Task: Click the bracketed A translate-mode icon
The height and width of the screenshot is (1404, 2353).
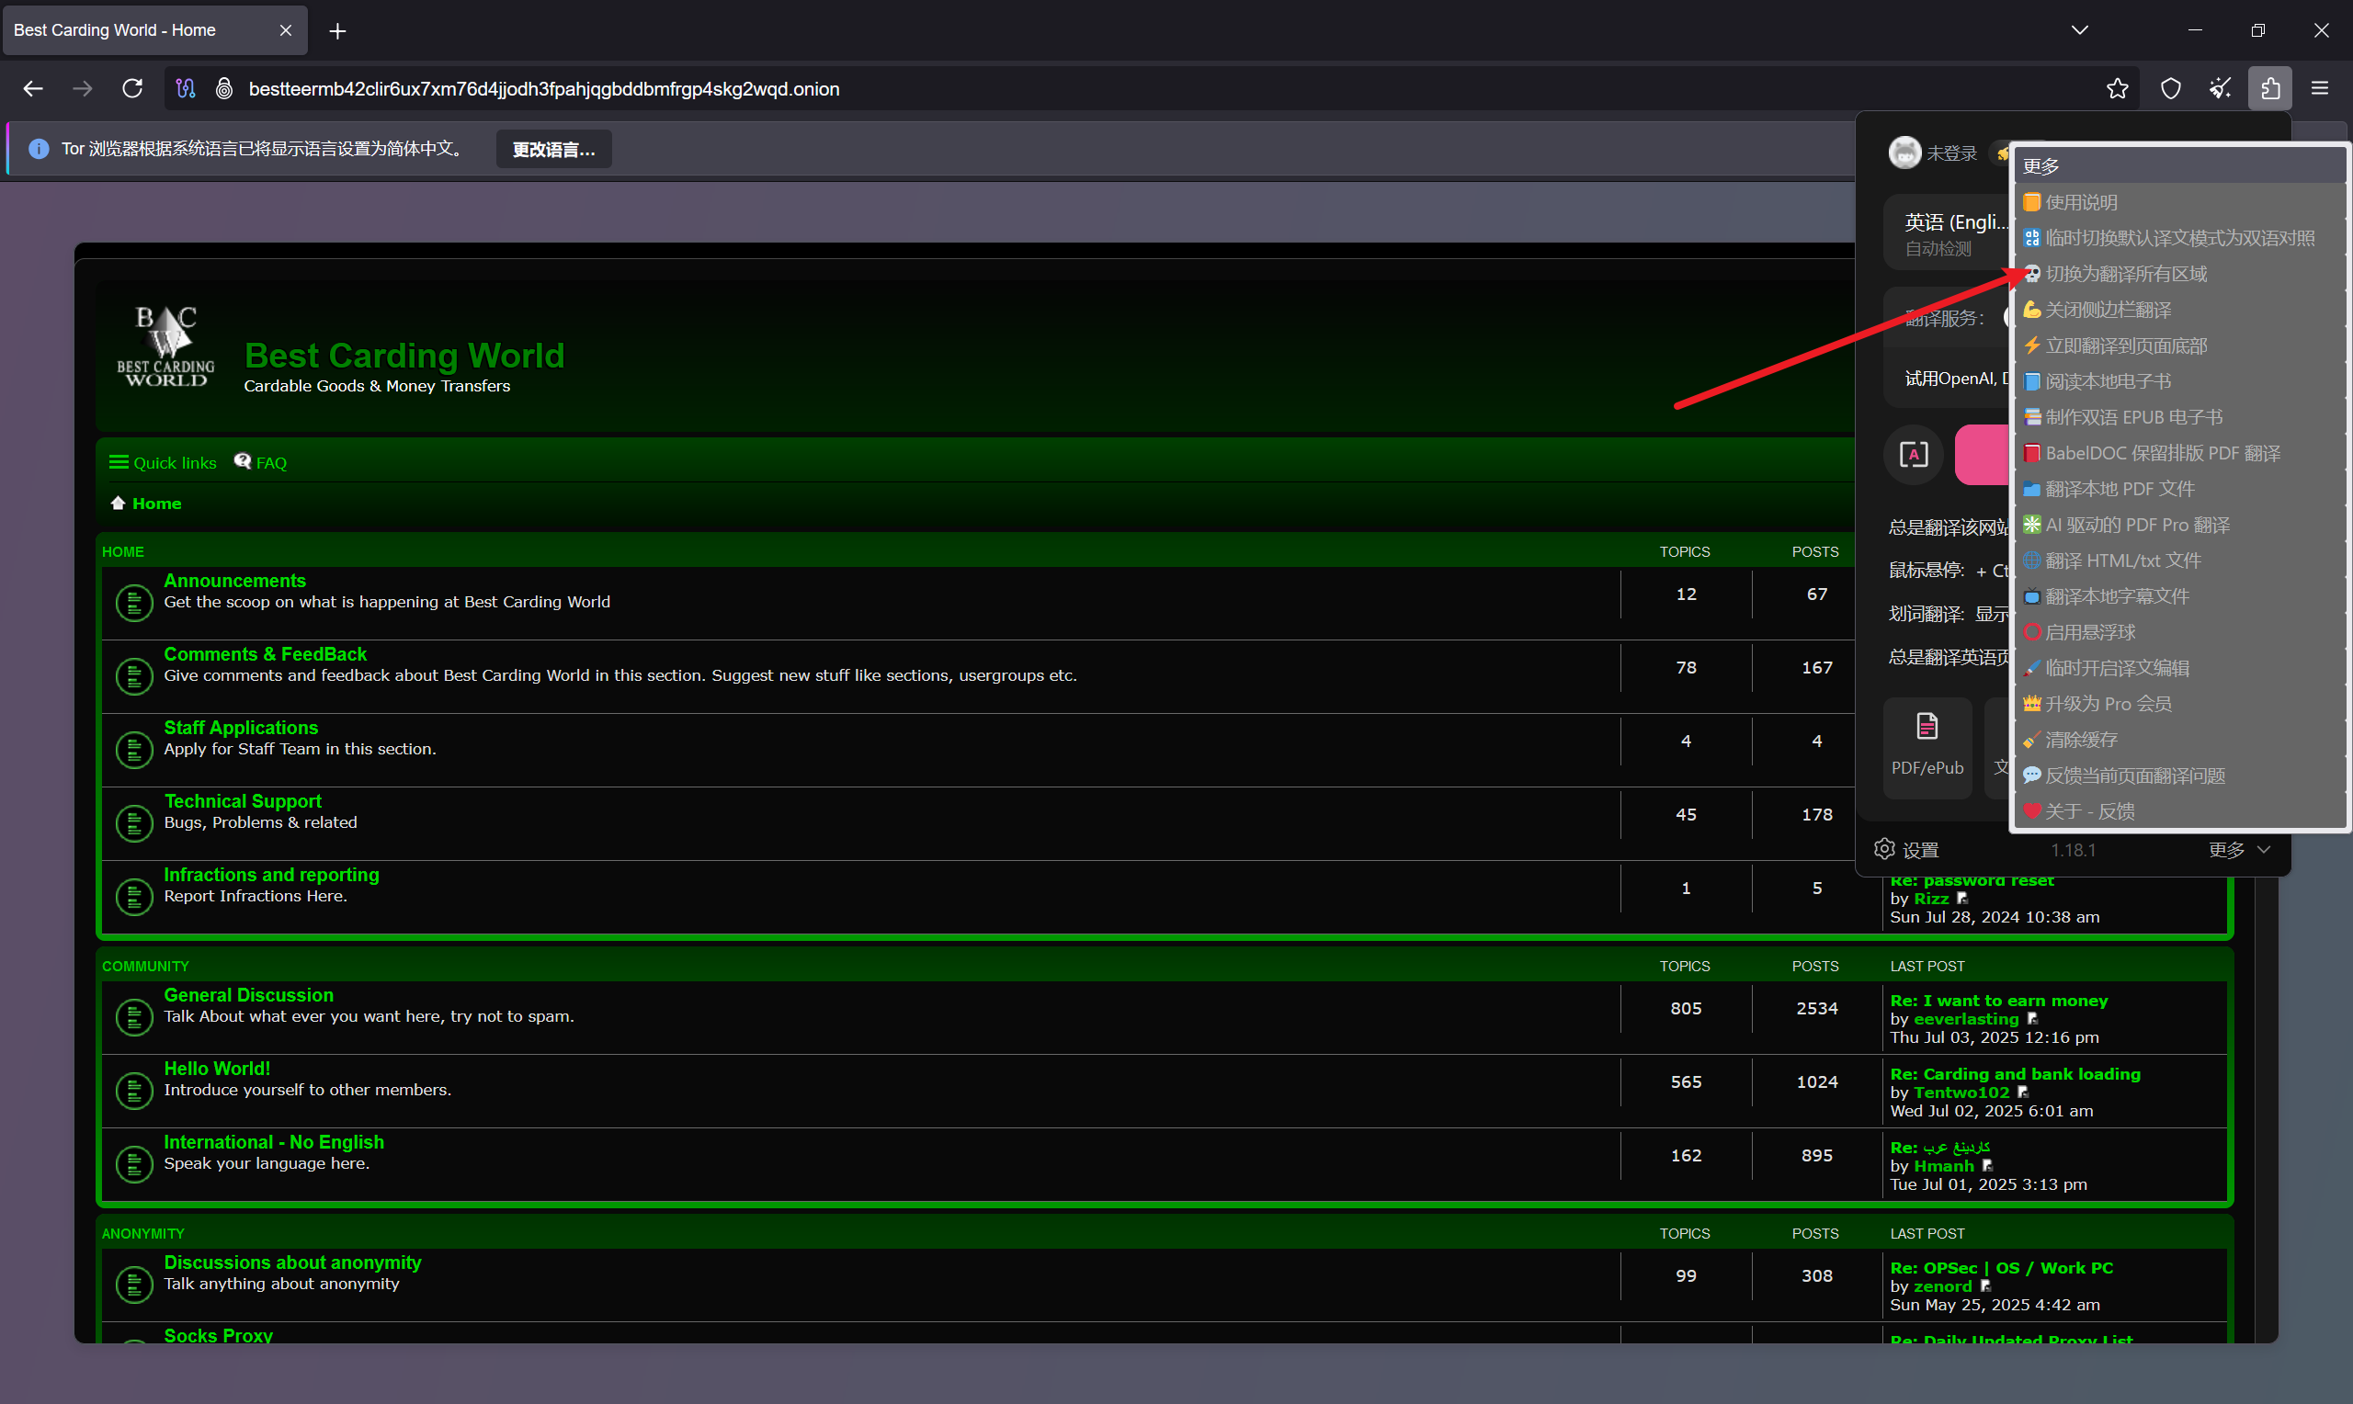Action: (x=1913, y=455)
